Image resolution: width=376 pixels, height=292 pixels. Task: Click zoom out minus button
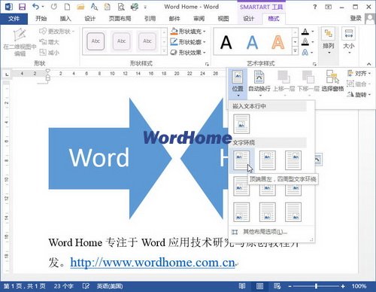290,286
